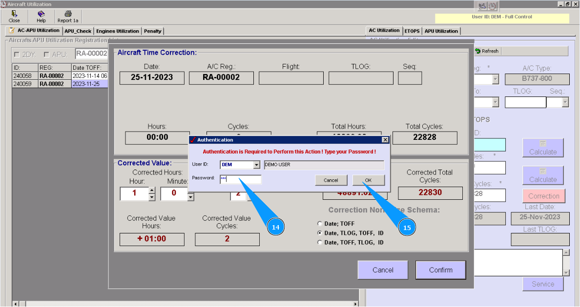The image size is (580, 307).
Task: Click the 25-11-2023 Date field
Action: 152,77
